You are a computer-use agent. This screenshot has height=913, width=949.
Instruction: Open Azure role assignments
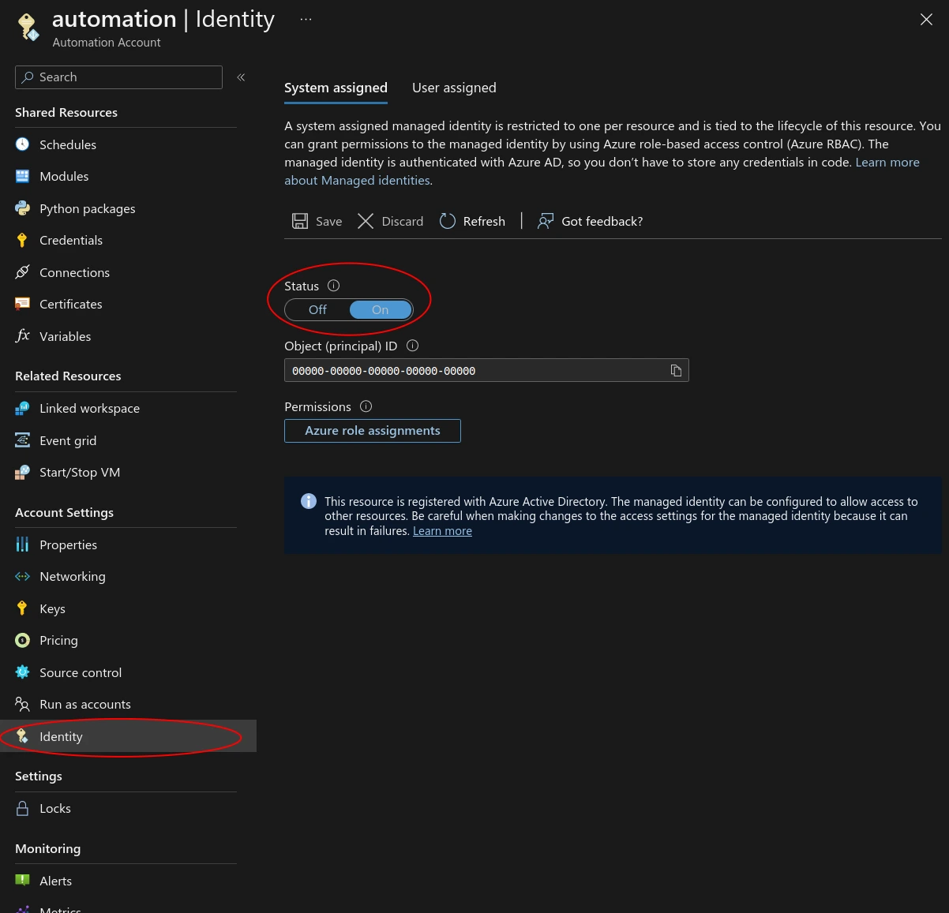(373, 431)
